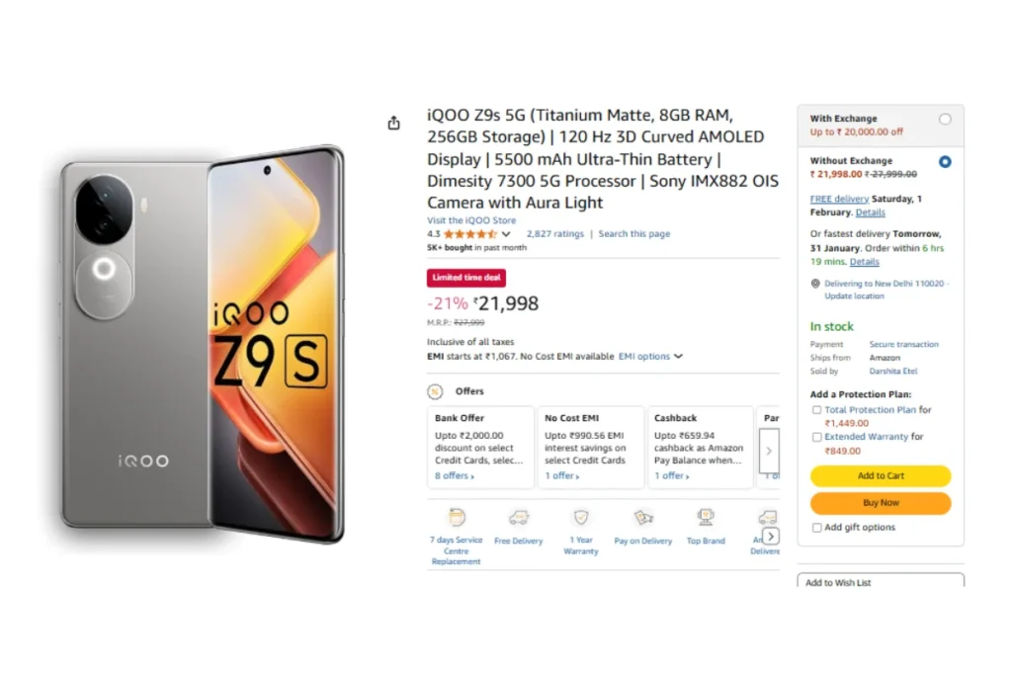
Task: Click the 7 days Service Centre Replacement icon
Action: click(x=457, y=518)
